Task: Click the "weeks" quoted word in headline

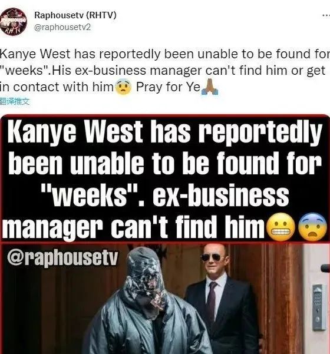Action: point(89,194)
